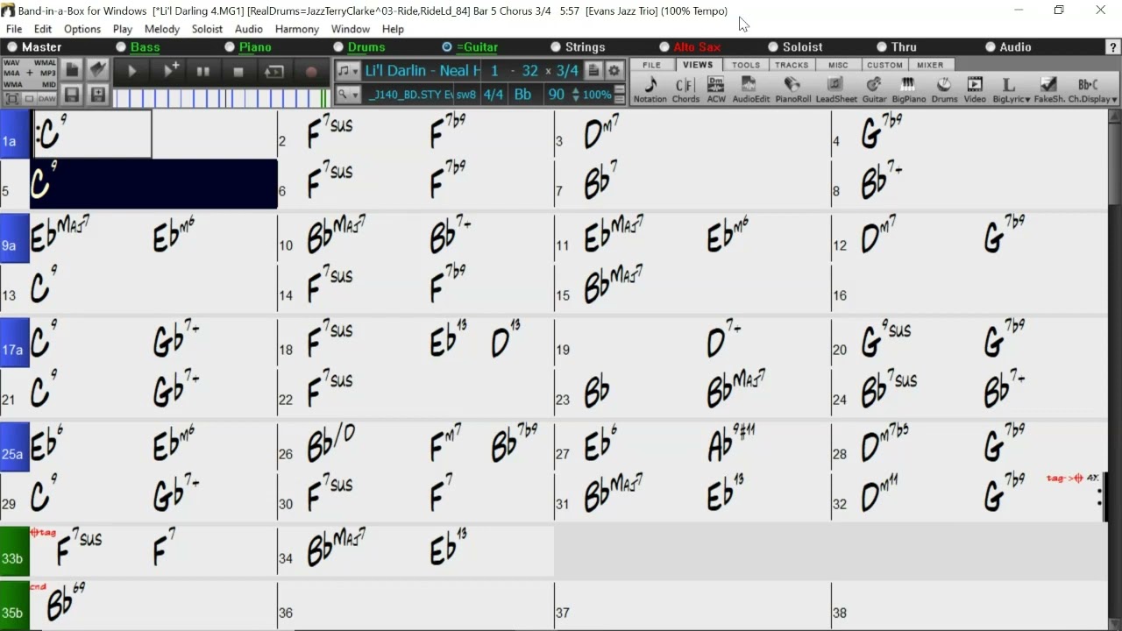Click the Open song icon
This screenshot has width=1122, height=631.
point(97,70)
